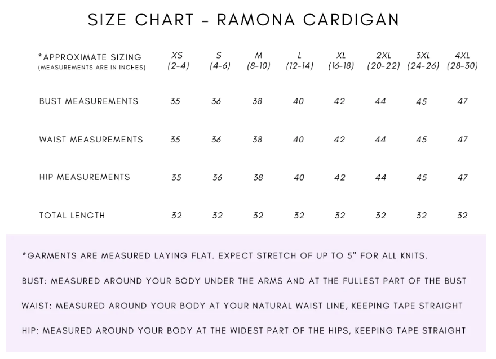Click the Approximate Sizing header text

click(x=90, y=57)
